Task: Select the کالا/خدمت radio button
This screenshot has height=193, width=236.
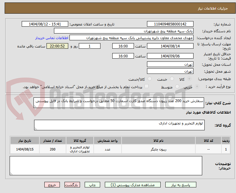Action: point(149,79)
